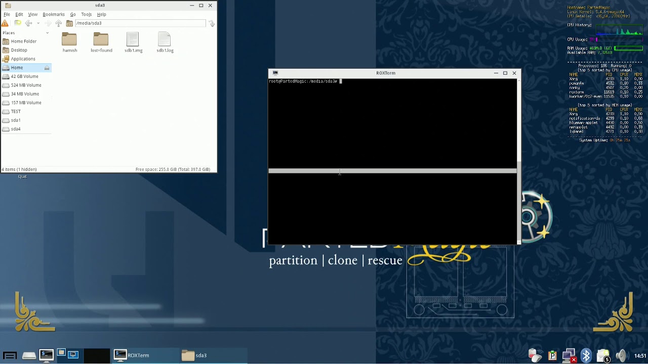The height and width of the screenshot is (364, 648).
Task: Switch to sda3 taskbar button
Action: (x=213, y=355)
